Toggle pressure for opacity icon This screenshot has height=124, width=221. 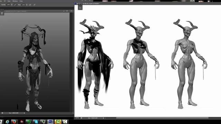coord(15,5)
